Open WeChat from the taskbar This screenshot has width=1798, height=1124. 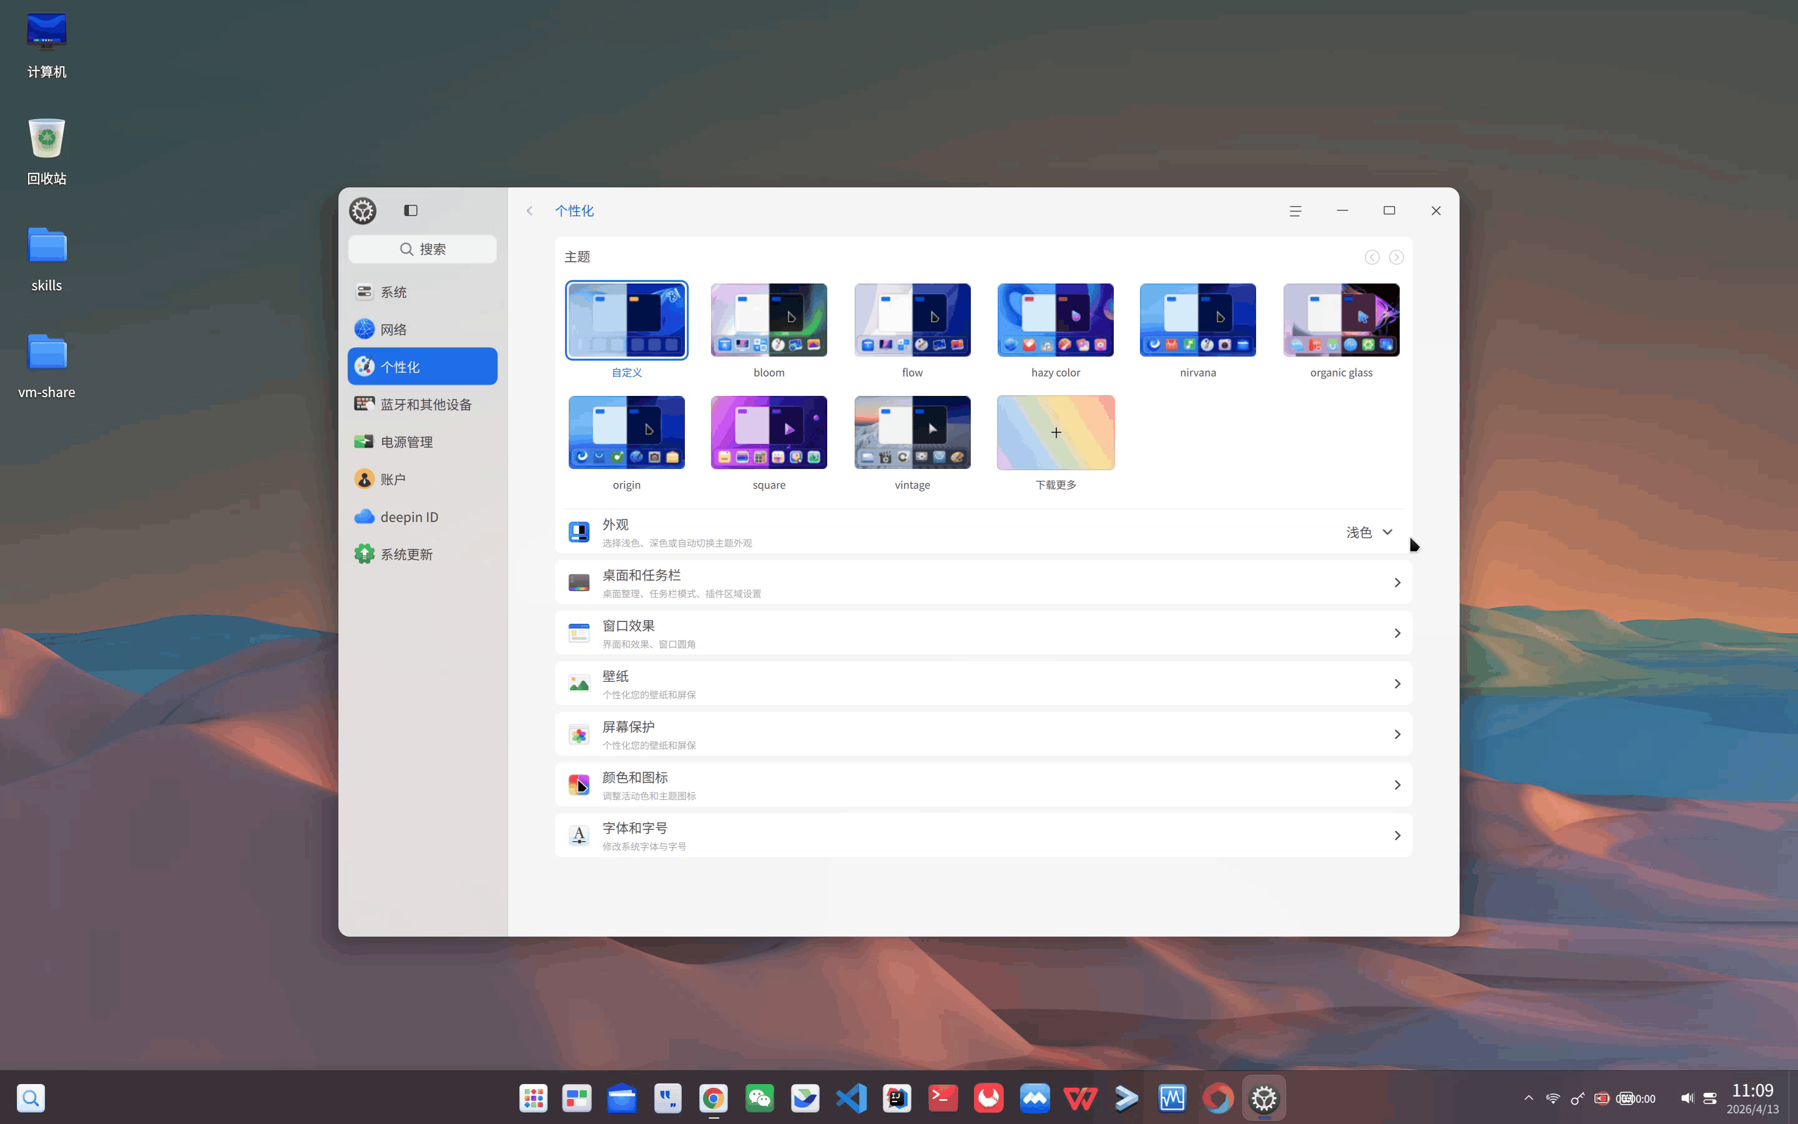pos(759,1098)
